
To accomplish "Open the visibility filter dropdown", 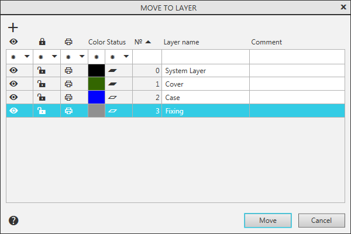I will 27,57.
